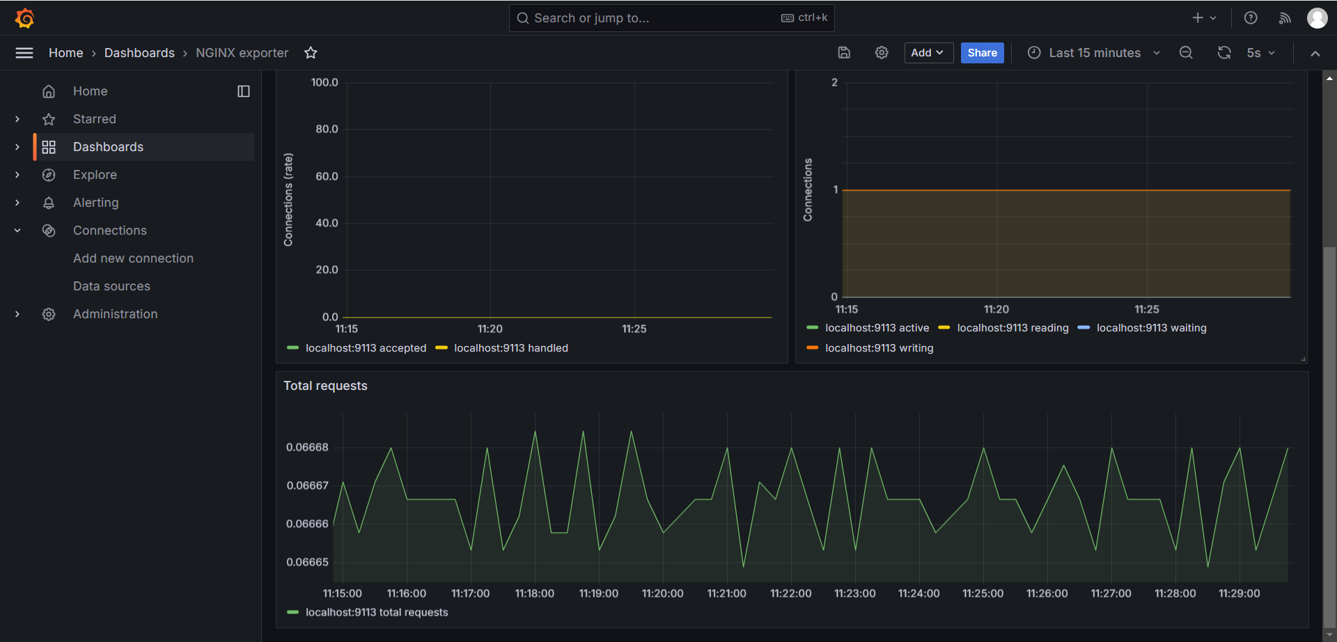1337x642 pixels.
Task: Click the Starred star icon in sidebar
Action: pyautogui.click(x=49, y=119)
